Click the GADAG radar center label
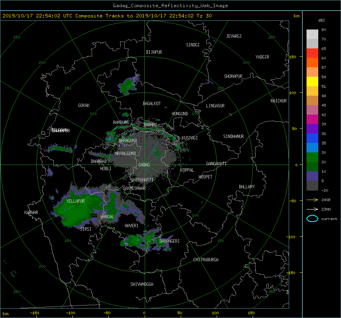This screenshot has width=341, height=318. [x=144, y=165]
